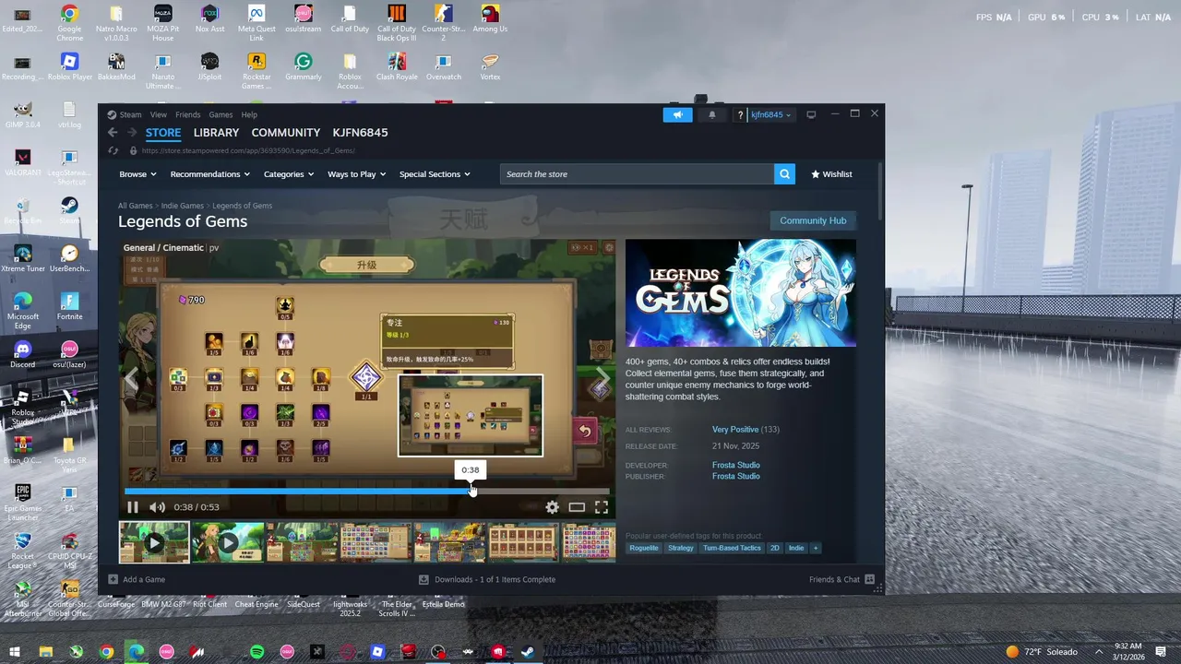The height and width of the screenshot is (664, 1181).
Task: Expand the Recommendations dropdown
Action: click(210, 174)
